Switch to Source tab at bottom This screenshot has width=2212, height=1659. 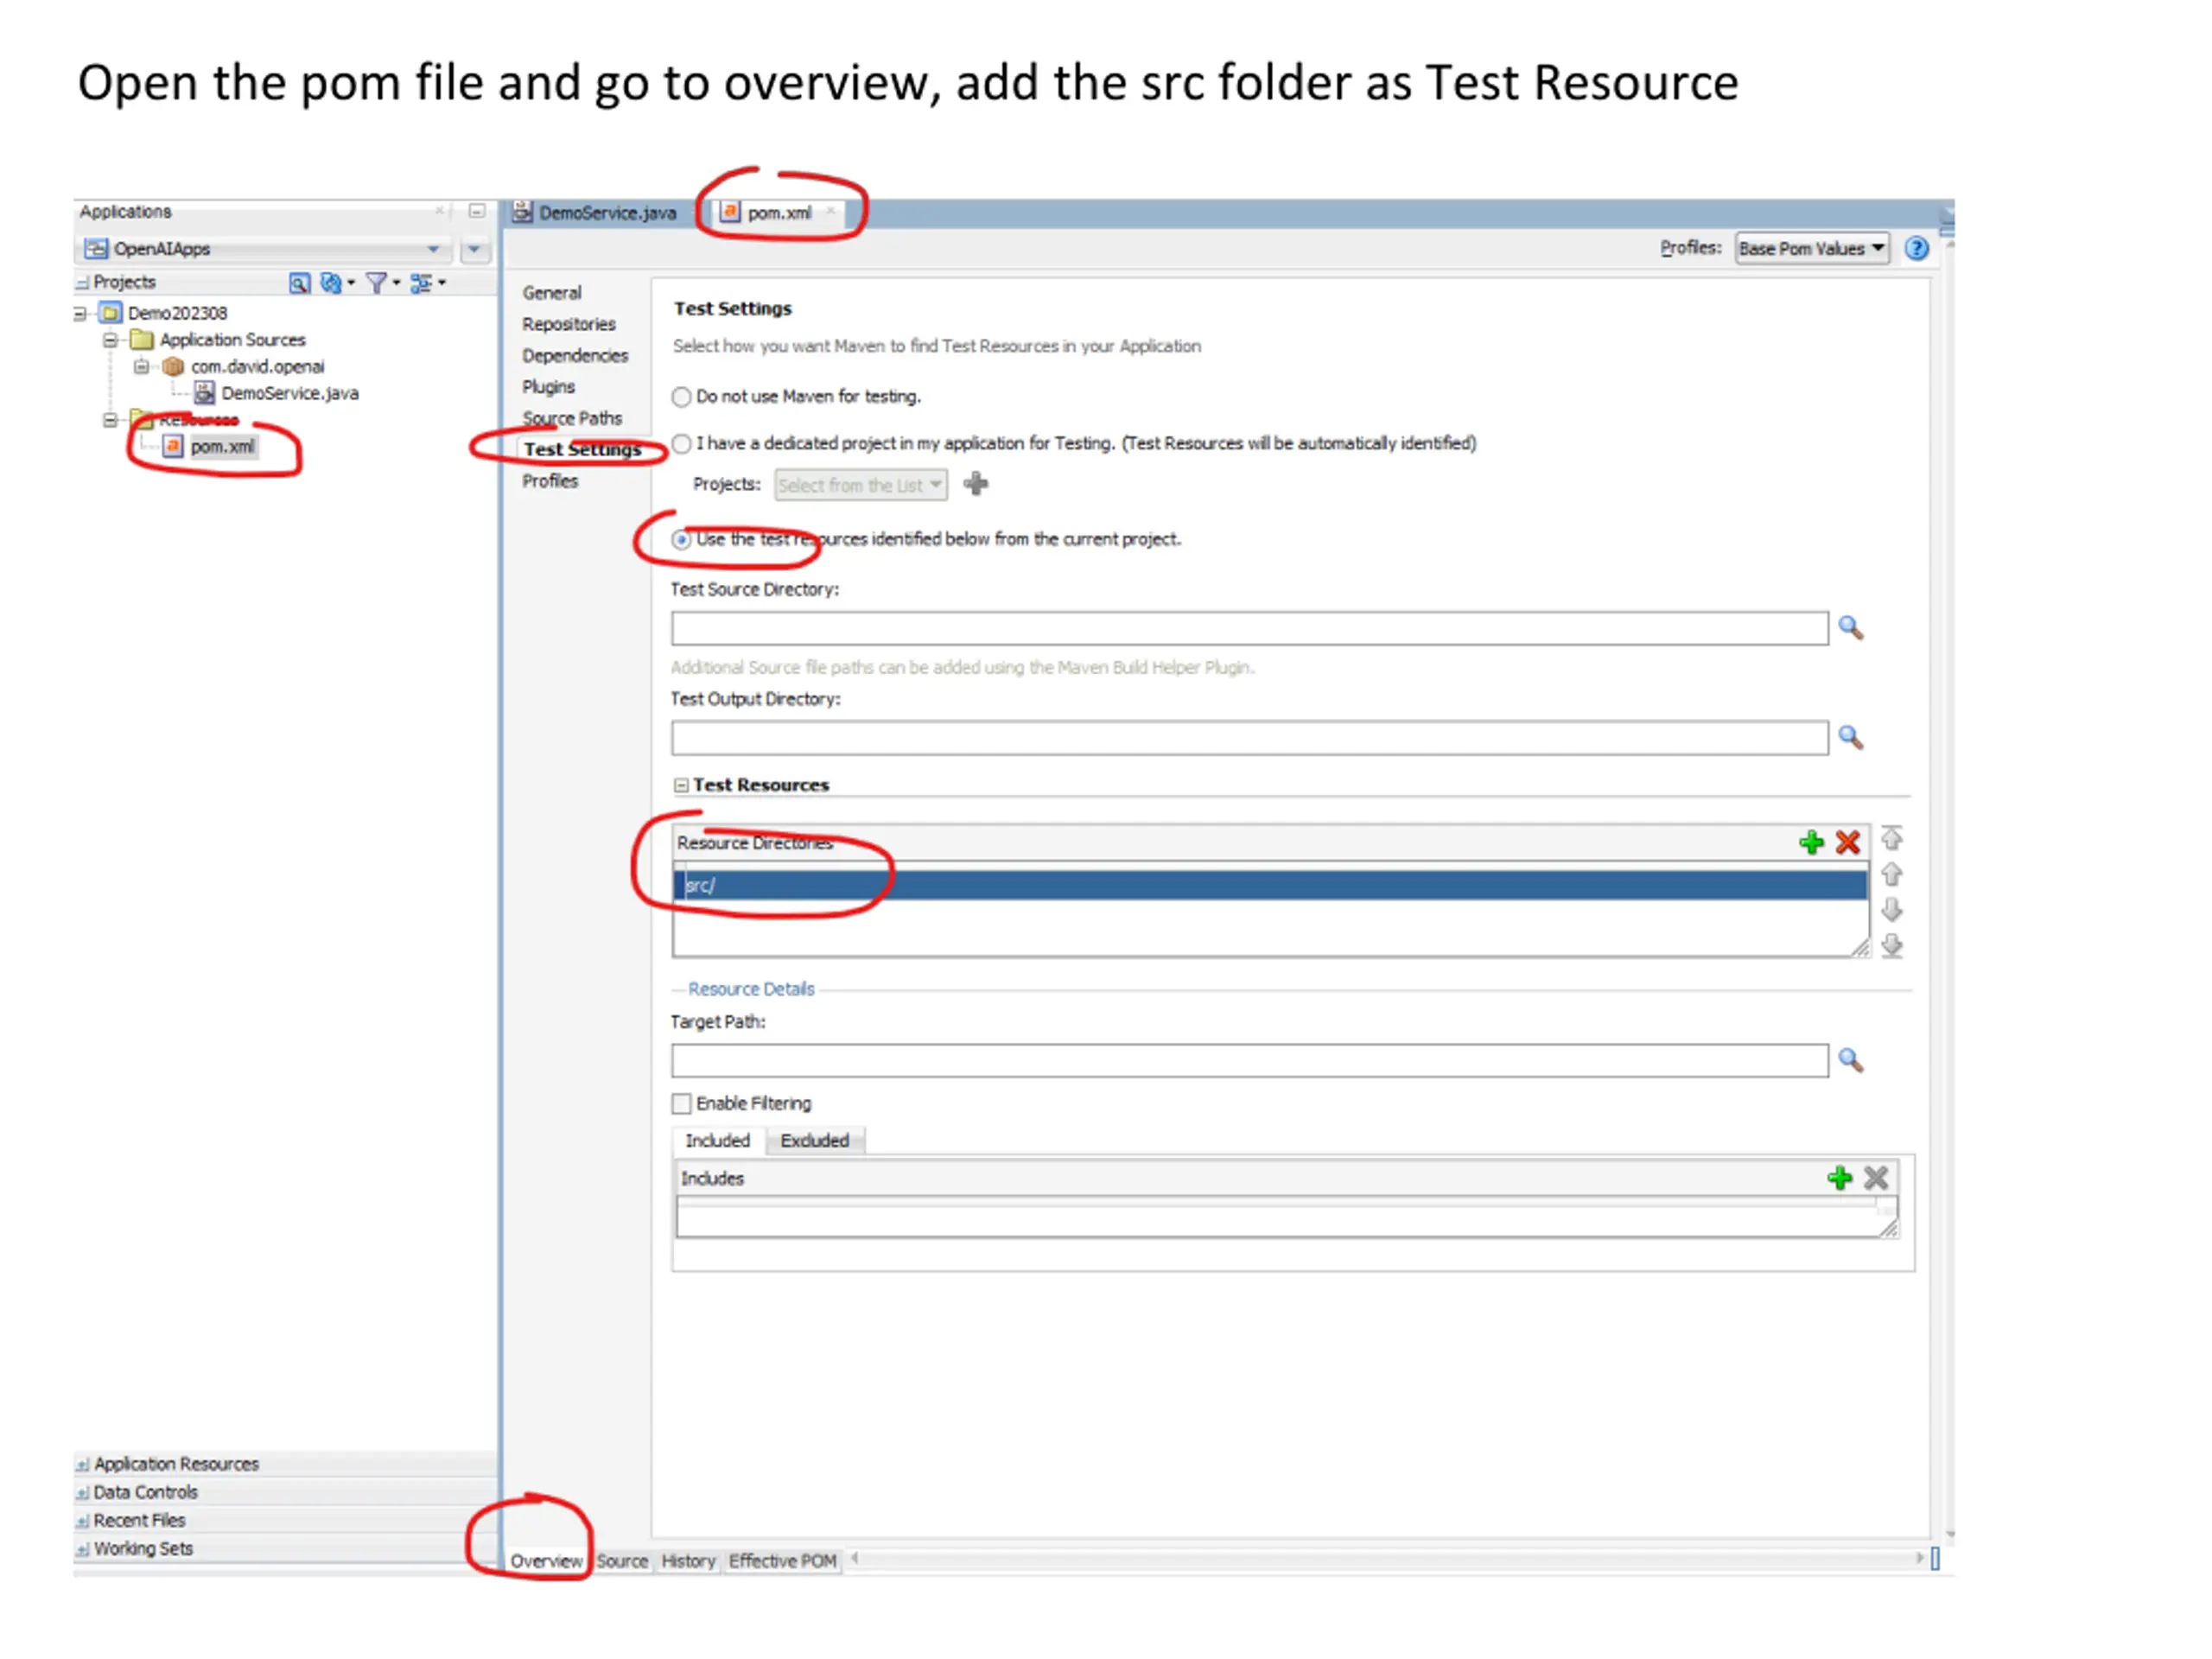pos(622,1560)
